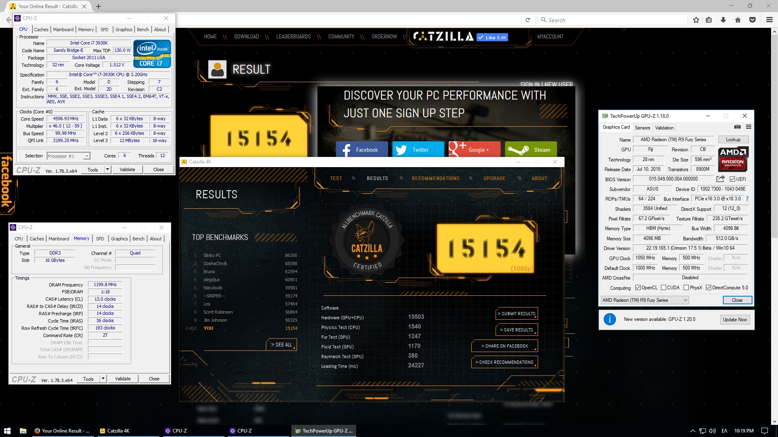
Task: Open a new browser tab with plus icon
Action: [98, 6]
